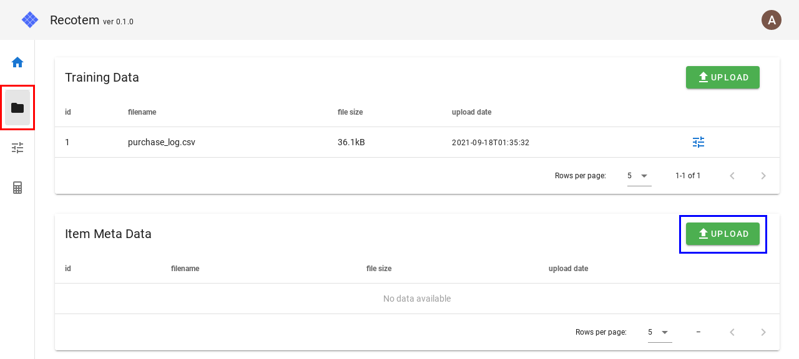This screenshot has height=359, width=799.
Task: Upload a new Training Data file
Action: tap(722, 77)
